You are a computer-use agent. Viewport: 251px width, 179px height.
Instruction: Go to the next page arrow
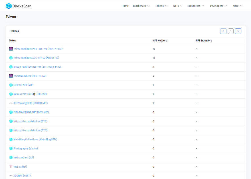pos(238,31)
